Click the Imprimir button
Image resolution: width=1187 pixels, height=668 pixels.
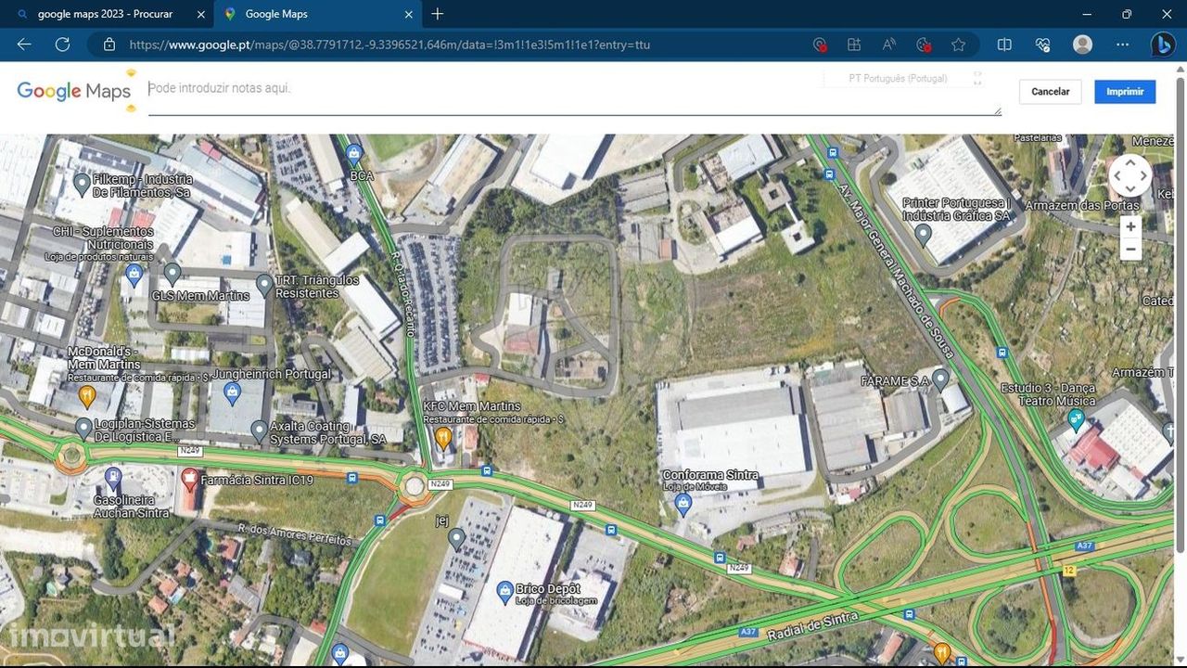coord(1125,92)
